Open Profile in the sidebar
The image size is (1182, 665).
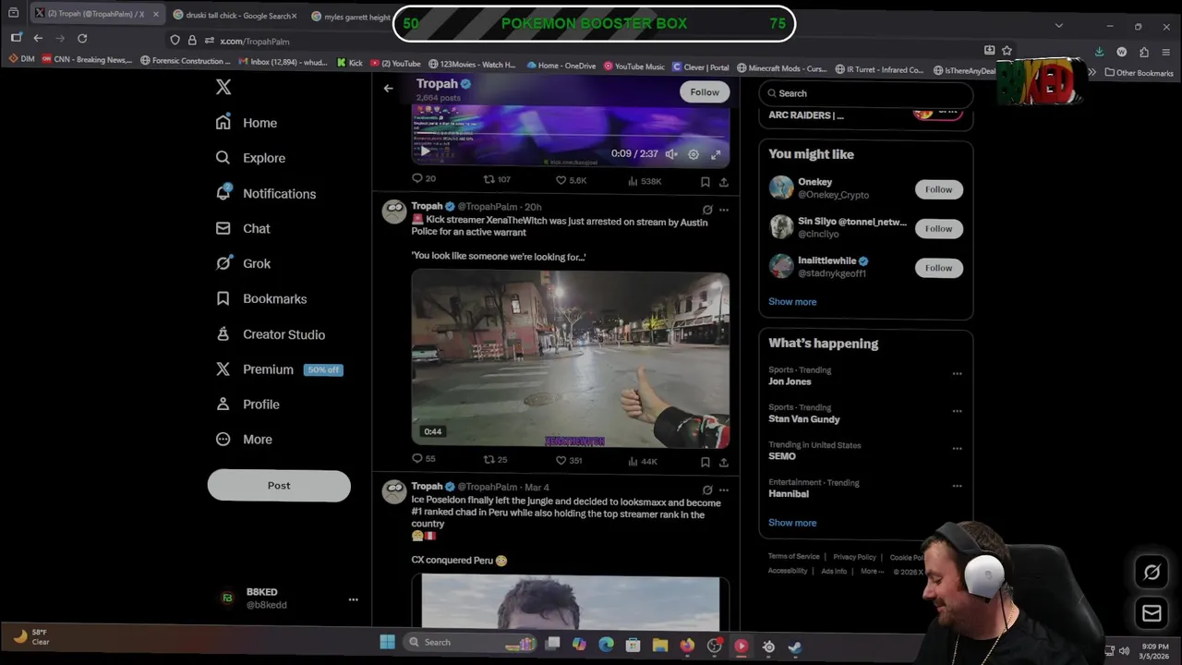(x=247, y=405)
